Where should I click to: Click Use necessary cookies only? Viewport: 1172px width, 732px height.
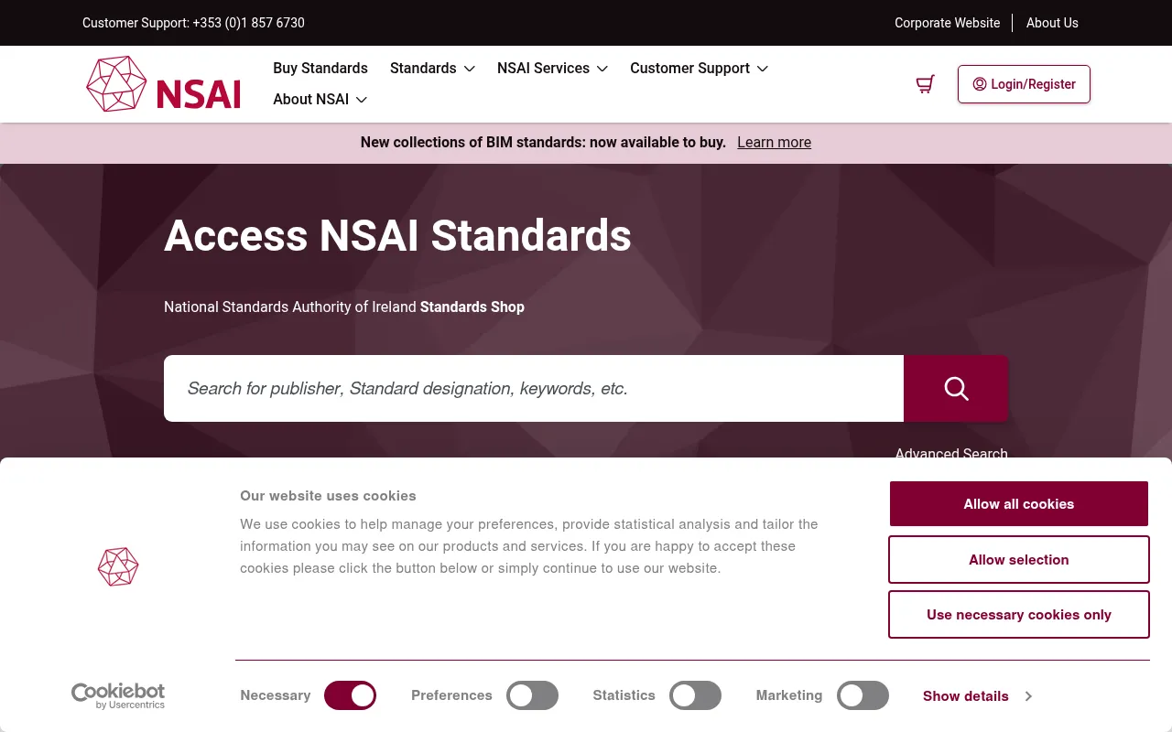point(1019,615)
